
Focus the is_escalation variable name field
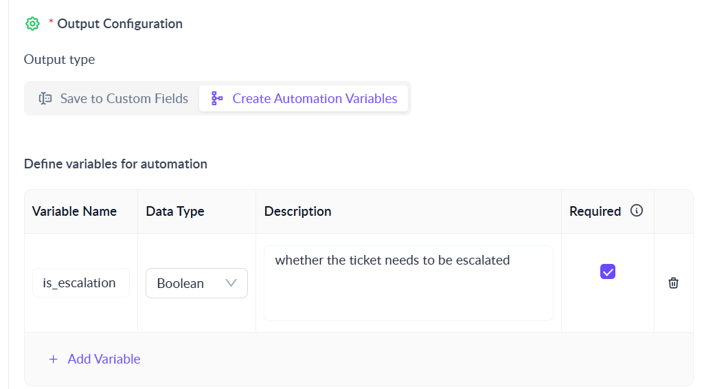pos(80,283)
